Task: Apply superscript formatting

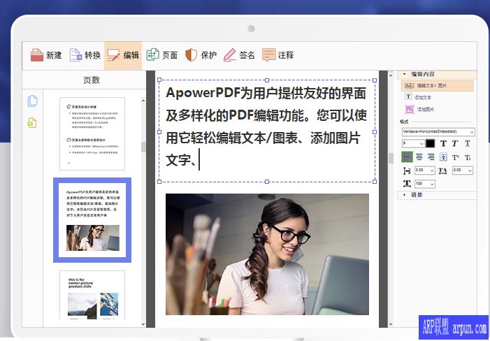Action: pyautogui.click(x=455, y=157)
